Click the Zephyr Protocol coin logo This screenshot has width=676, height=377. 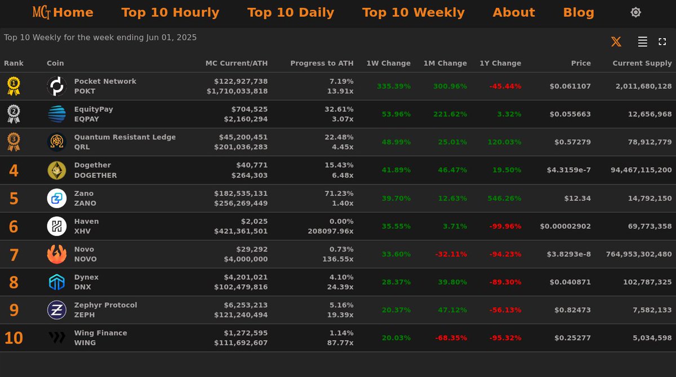[x=57, y=310]
